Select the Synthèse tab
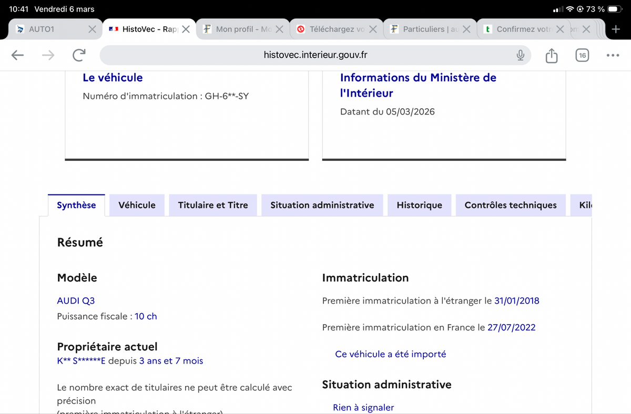The width and height of the screenshot is (631, 414). click(76, 205)
